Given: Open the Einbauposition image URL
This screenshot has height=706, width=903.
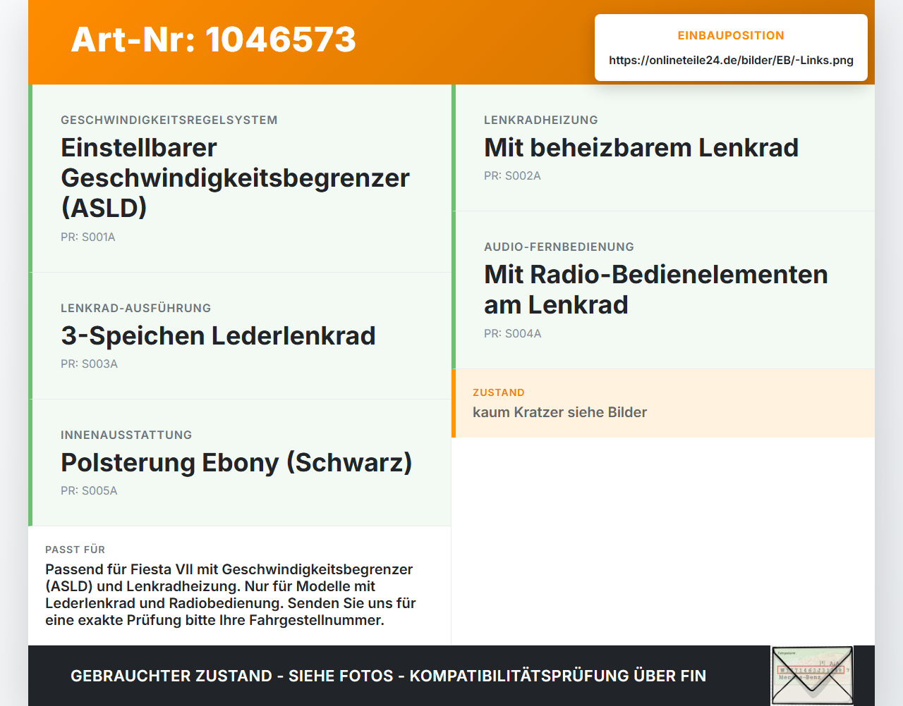Looking at the screenshot, I should tap(731, 60).
